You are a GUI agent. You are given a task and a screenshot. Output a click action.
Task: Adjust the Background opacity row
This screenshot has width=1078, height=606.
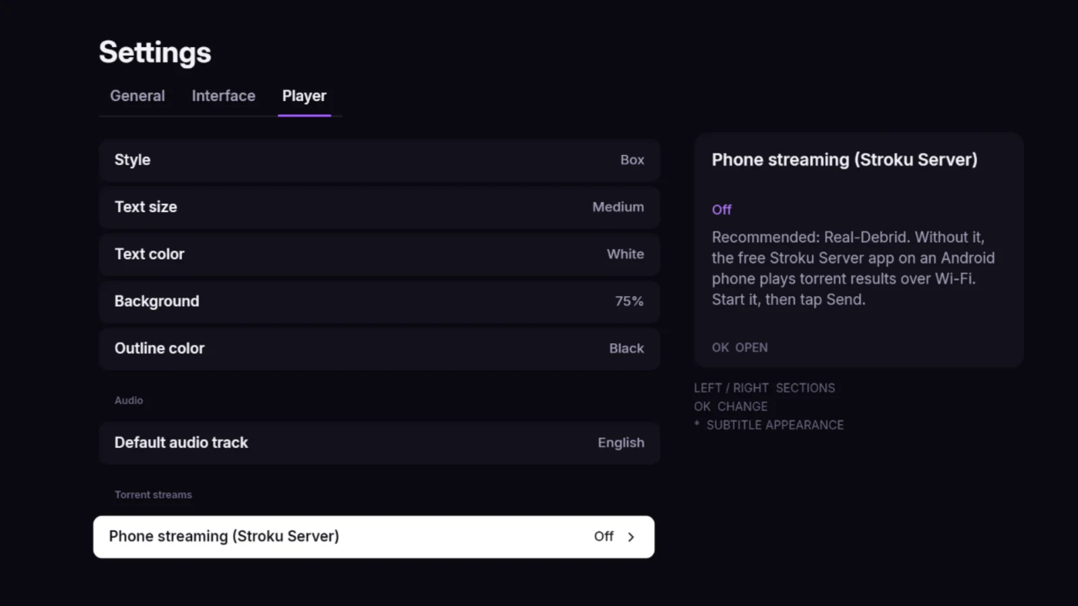(x=379, y=302)
